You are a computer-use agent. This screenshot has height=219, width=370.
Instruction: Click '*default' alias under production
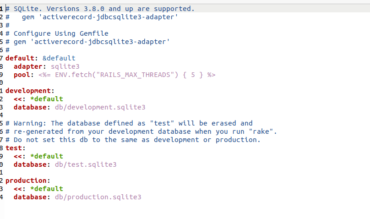pos(47,189)
